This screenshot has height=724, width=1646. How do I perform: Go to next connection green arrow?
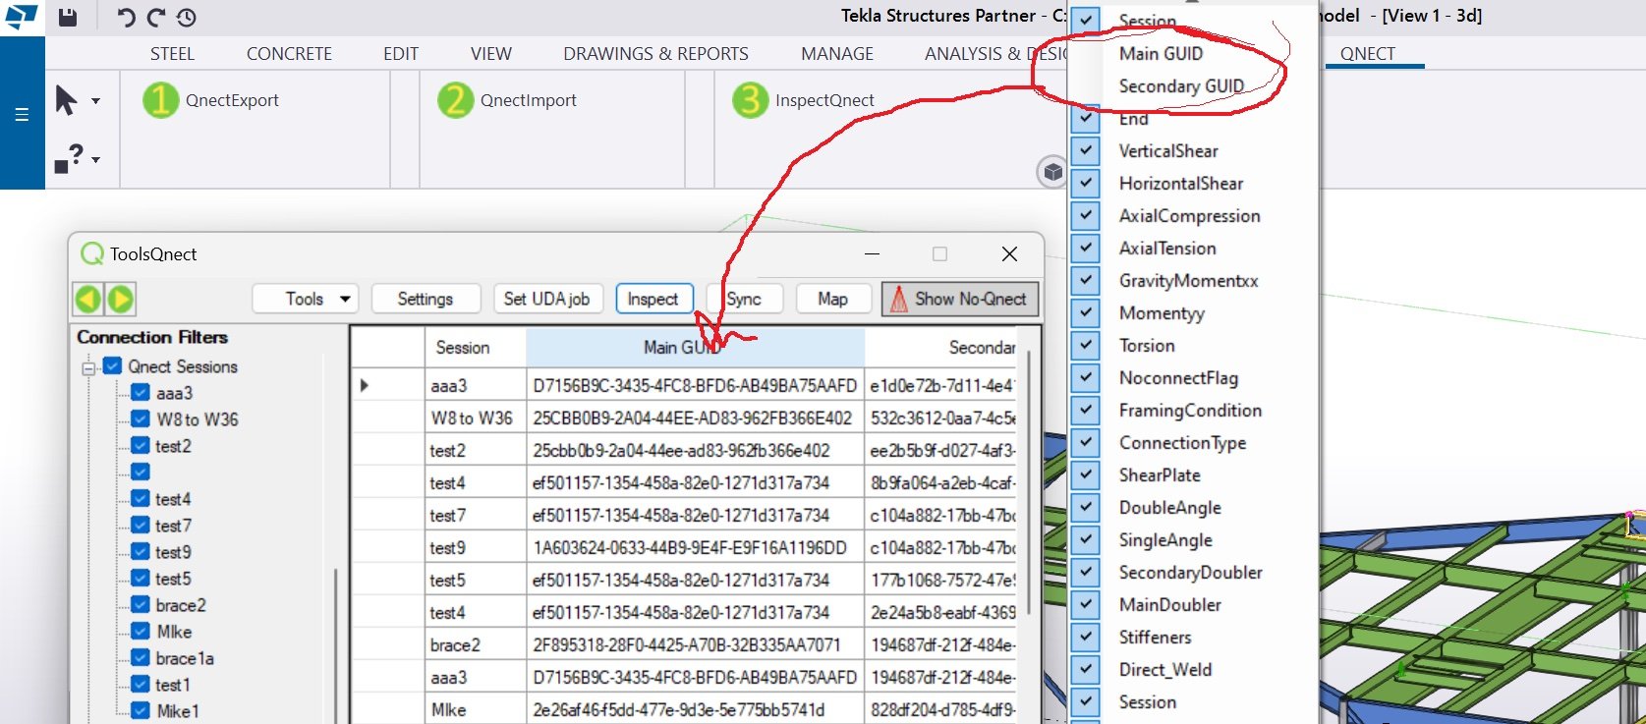click(121, 299)
